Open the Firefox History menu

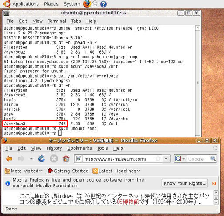point(54,148)
